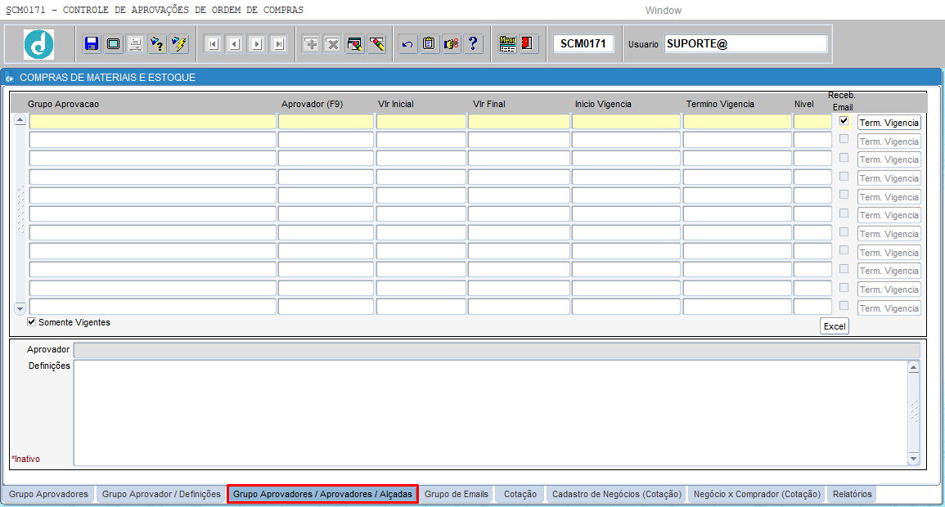Click the Save floppy disk icon
Image resolution: width=945 pixels, height=507 pixels.
[92, 44]
